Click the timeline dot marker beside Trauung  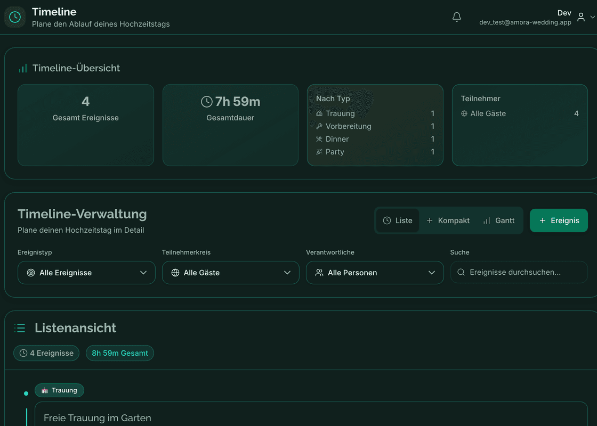click(26, 394)
